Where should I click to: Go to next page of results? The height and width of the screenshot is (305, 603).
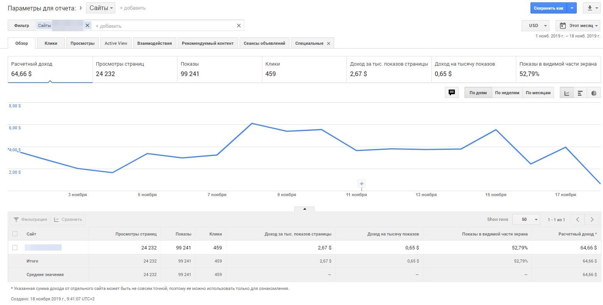pyautogui.click(x=592, y=219)
